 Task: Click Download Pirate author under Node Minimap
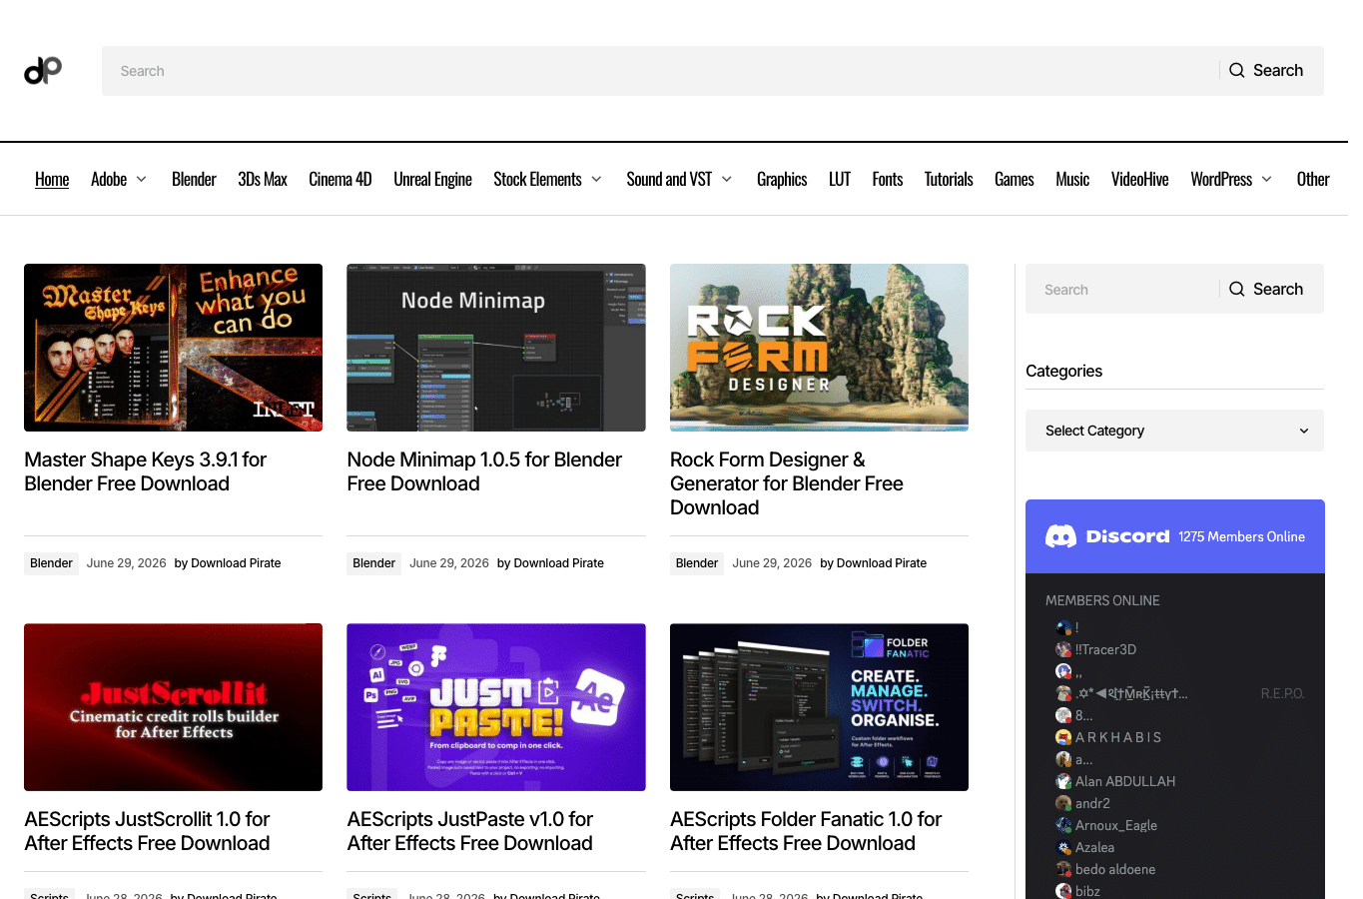click(558, 563)
